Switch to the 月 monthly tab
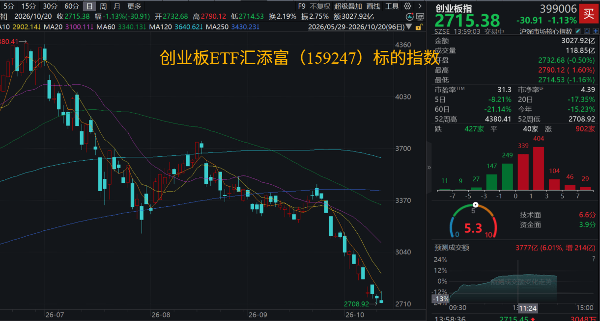Screen dimensions: 600x321 (116, 6)
